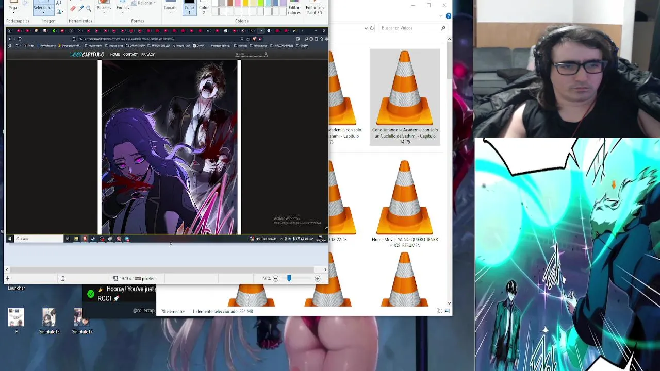Open the 'Sin título12' desktop file
The height and width of the screenshot is (371, 660).
[x=49, y=322]
